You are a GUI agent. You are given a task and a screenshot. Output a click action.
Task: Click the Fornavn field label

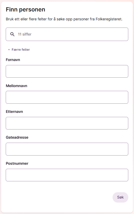click(13, 60)
